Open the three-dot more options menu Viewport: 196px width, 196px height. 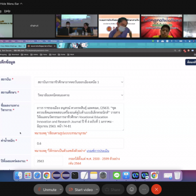coord(144,189)
